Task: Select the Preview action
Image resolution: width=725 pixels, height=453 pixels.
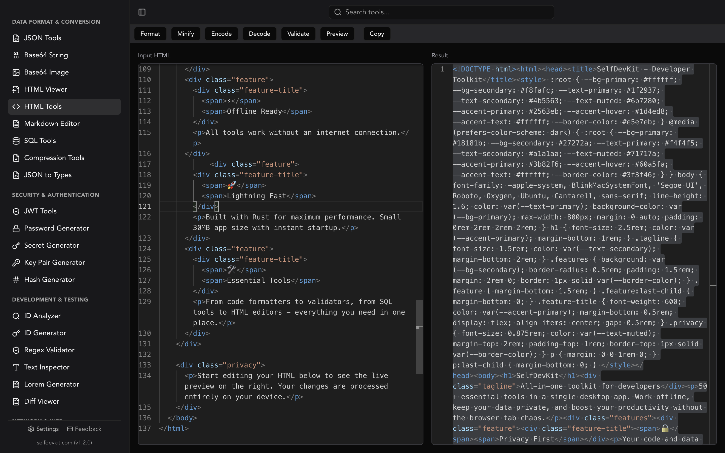Action: point(337,33)
